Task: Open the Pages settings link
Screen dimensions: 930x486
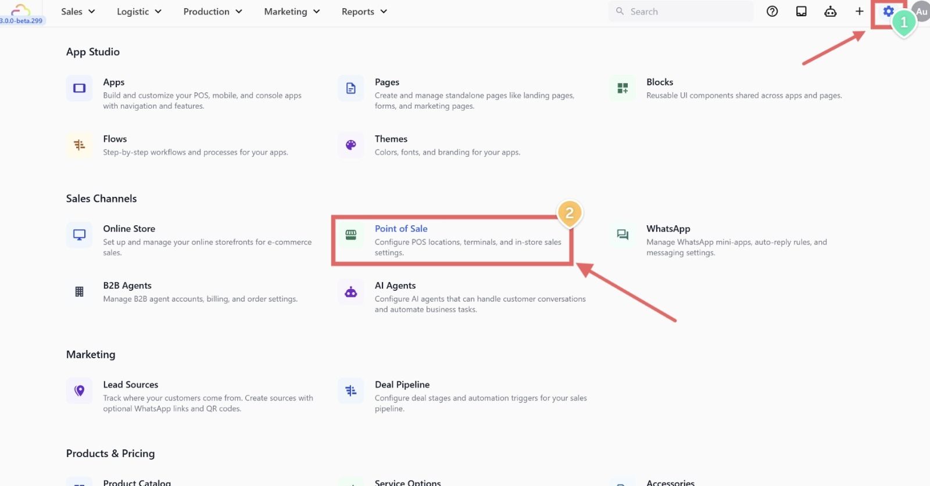Action: click(387, 82)
